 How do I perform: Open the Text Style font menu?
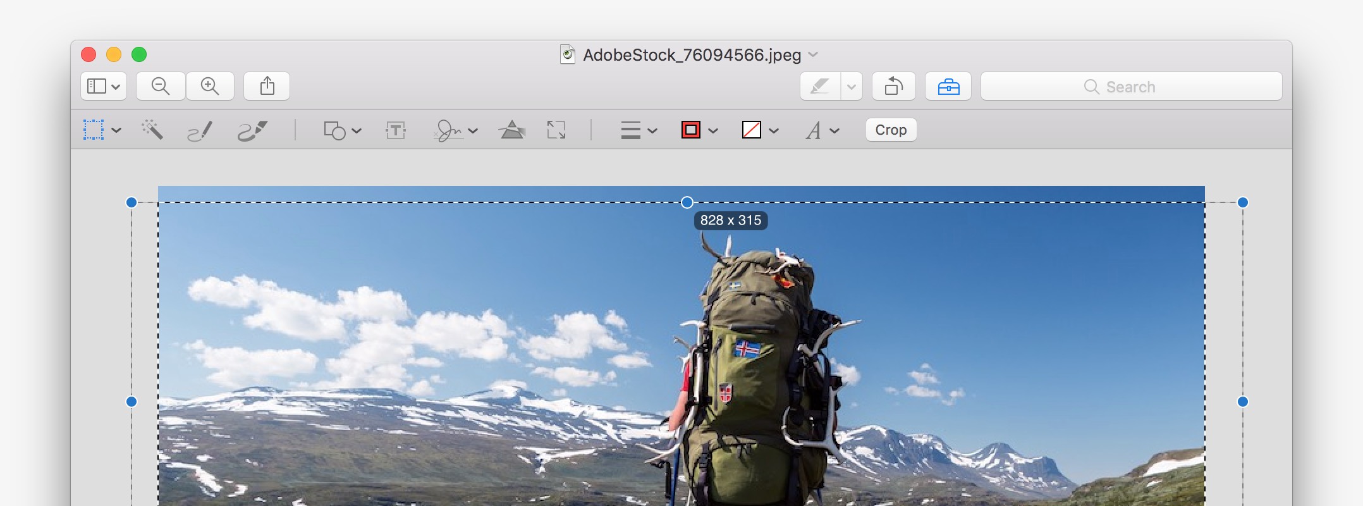822,130
